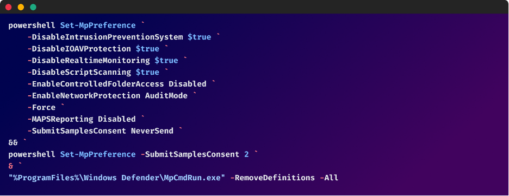Click the green maximize window dot
The image size is (509, 196).
[33, 7]
